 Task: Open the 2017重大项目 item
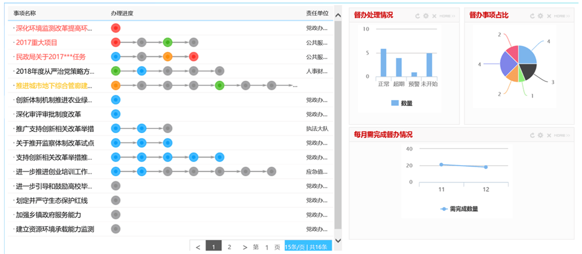click(37, 42)
